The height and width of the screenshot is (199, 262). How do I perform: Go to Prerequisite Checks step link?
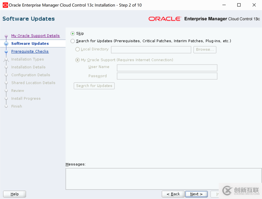click(x=30, y=52)
